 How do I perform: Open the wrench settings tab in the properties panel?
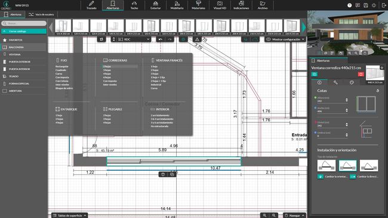[x=335, y=83]
